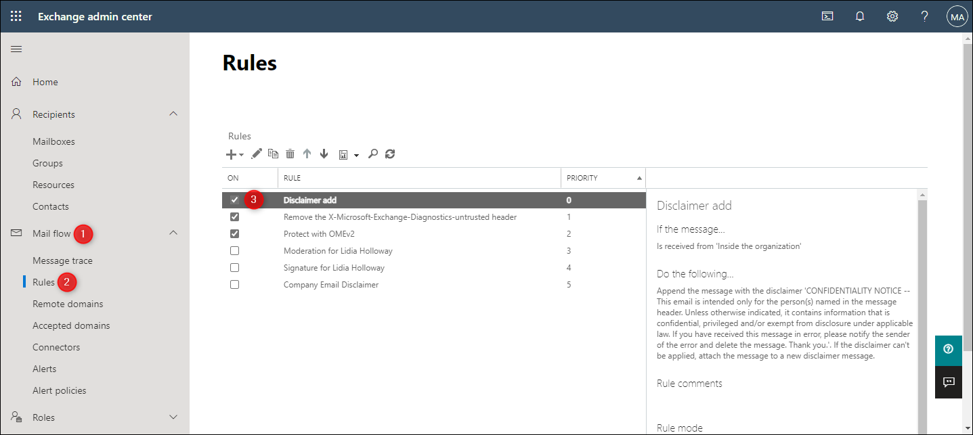Click the details pane vertical scrollbar
This screenshot has height=435, width=973.
(x=922, y=304)
